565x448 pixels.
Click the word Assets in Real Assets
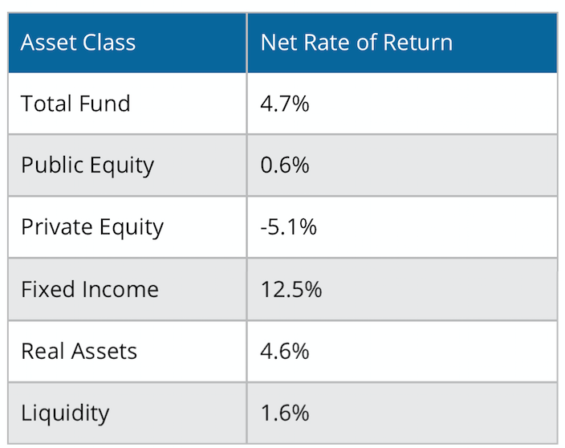point(104,351)
